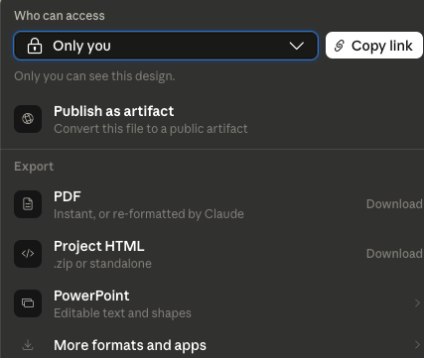The width and height of the screenshot is (424, 358).
Task: Select the PDF export title
Action: pos(68,196)
